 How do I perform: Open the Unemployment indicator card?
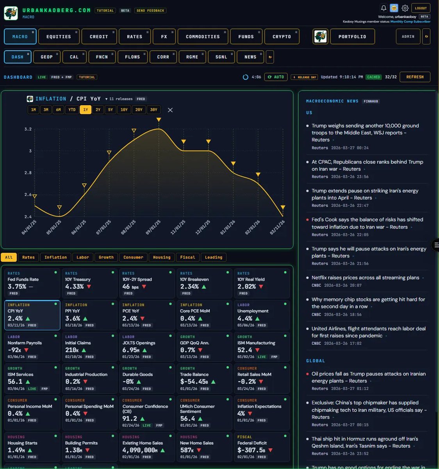pos(262,315)
